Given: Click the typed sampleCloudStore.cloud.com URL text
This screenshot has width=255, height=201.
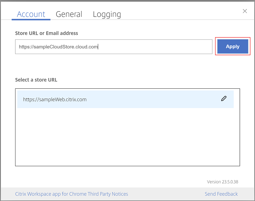Looking at the screenshot, I should click(58, 47).
